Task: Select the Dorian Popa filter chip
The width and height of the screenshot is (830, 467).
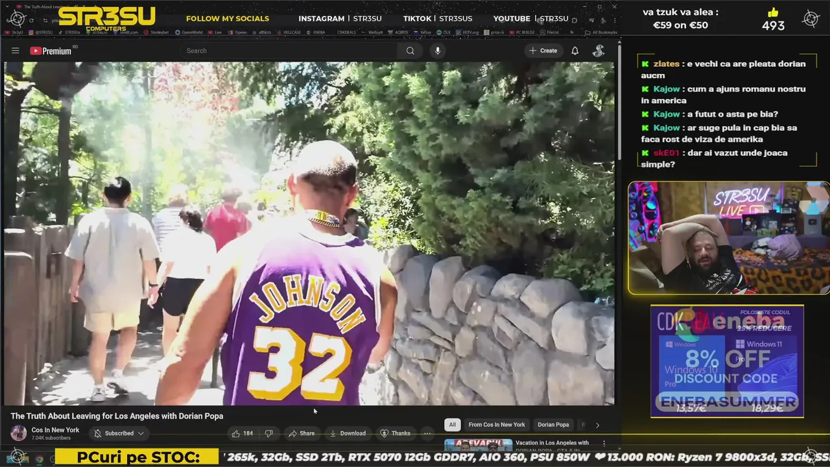Action: tap(553, 425)
